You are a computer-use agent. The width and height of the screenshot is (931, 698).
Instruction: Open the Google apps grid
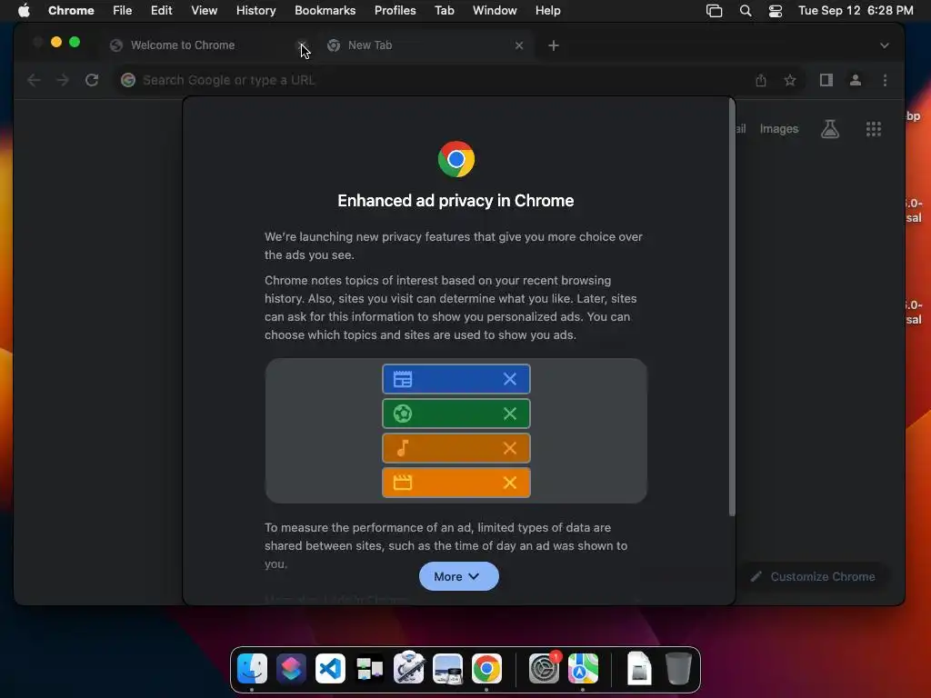click(874, 129)
